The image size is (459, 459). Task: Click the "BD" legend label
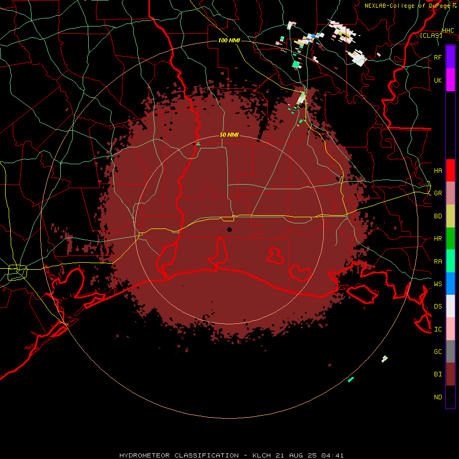tap(438, 216)
